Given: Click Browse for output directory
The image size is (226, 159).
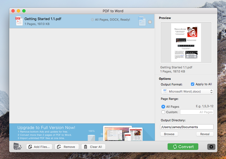Looking at the screenshot, I should (169, 134).
